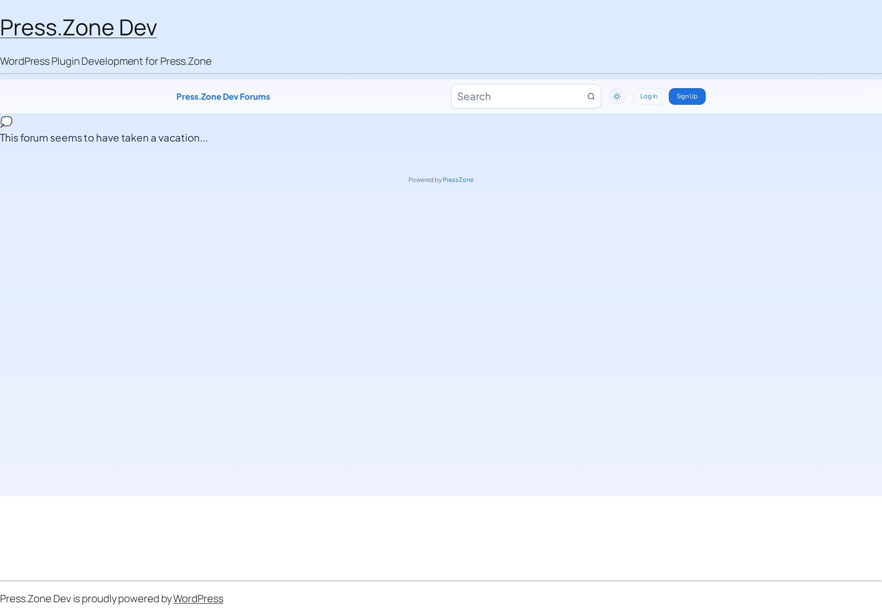Viewport: 882px width, 616px height.
Task: Follow the PressZone powered-by link
Action: pos(458,180)
